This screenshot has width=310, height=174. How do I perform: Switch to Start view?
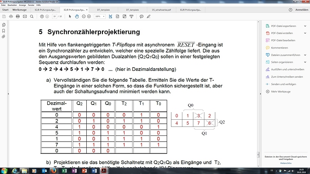pyautogui.click(x=5, y=10)
